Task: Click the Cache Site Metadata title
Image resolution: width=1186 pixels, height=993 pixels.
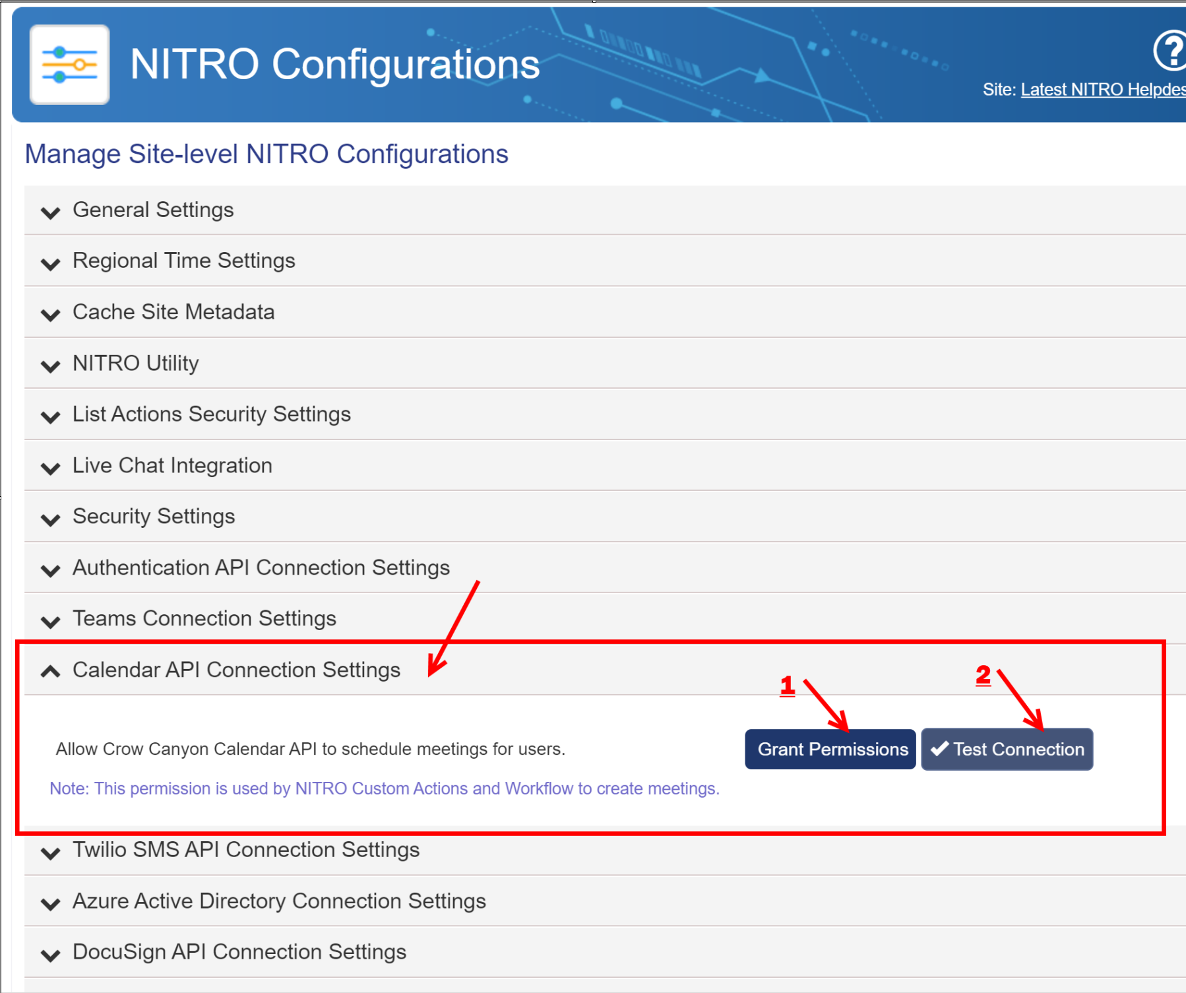Action: [173, 311]
